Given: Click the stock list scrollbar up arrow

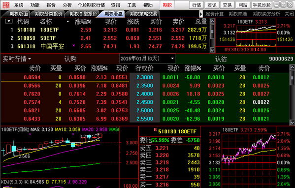Looking at the screenshot, I should pos(212,21).
